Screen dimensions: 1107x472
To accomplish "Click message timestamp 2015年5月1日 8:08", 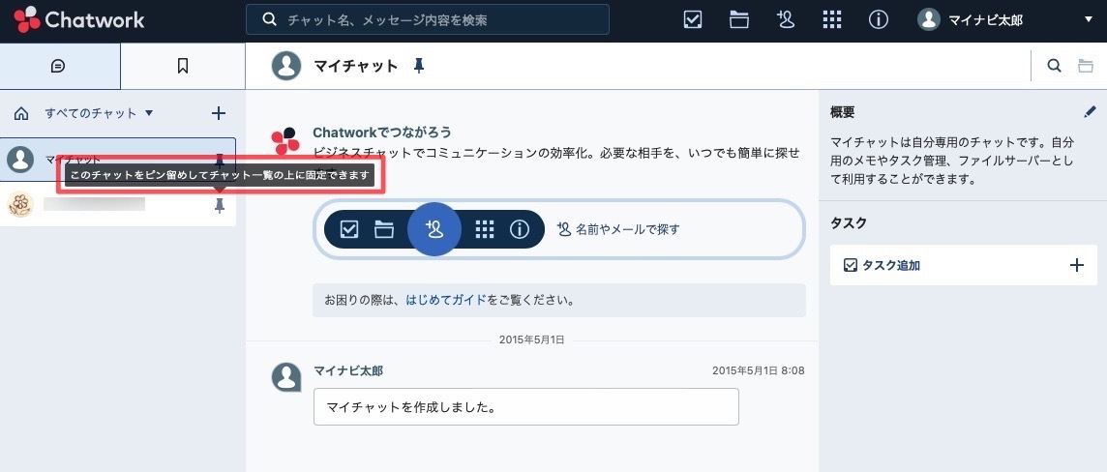I will tap(759, 370).
